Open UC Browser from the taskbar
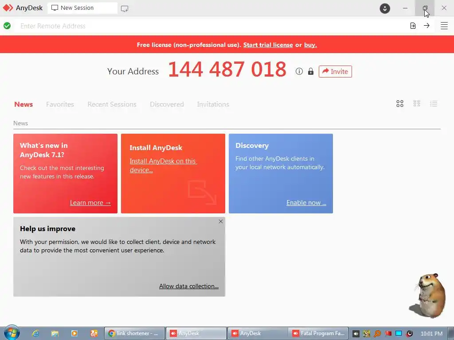 (94, 333)
